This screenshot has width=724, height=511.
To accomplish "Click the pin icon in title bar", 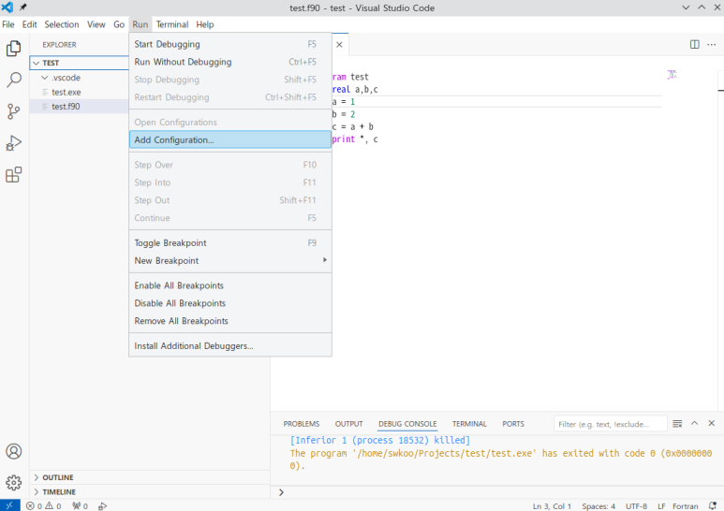I will tap(22, 7).
